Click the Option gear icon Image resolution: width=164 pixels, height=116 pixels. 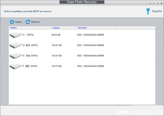pyautogui.click(x=11, y=22)
